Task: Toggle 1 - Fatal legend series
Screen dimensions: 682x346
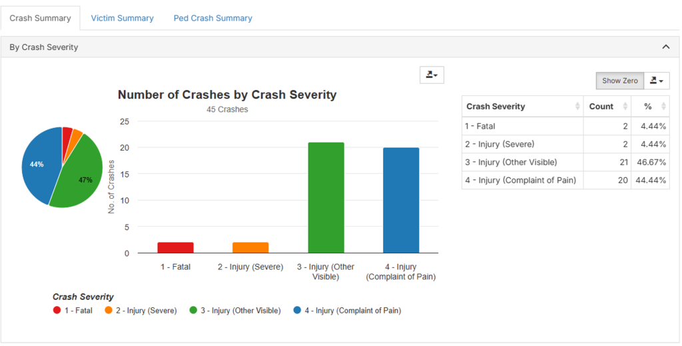Action: (73, 311)
